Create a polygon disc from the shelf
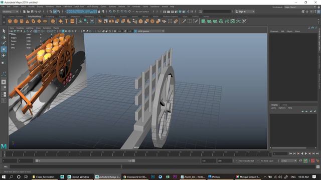Screen dimensions: 321x180 pos(45,21)
